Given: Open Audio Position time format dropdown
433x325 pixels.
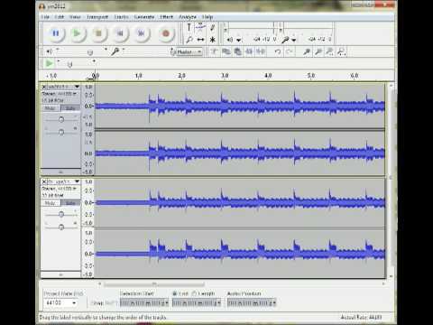Looking at the screenshot, I should pos(274,302).
